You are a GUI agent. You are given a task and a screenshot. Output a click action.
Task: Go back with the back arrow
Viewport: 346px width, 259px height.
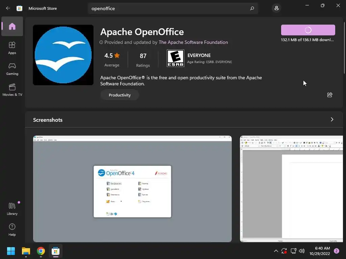click(x=8, y=8)
